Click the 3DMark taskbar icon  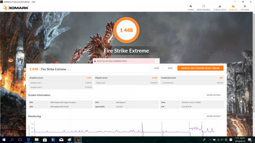pyautogui.click(x=78, y=140)
